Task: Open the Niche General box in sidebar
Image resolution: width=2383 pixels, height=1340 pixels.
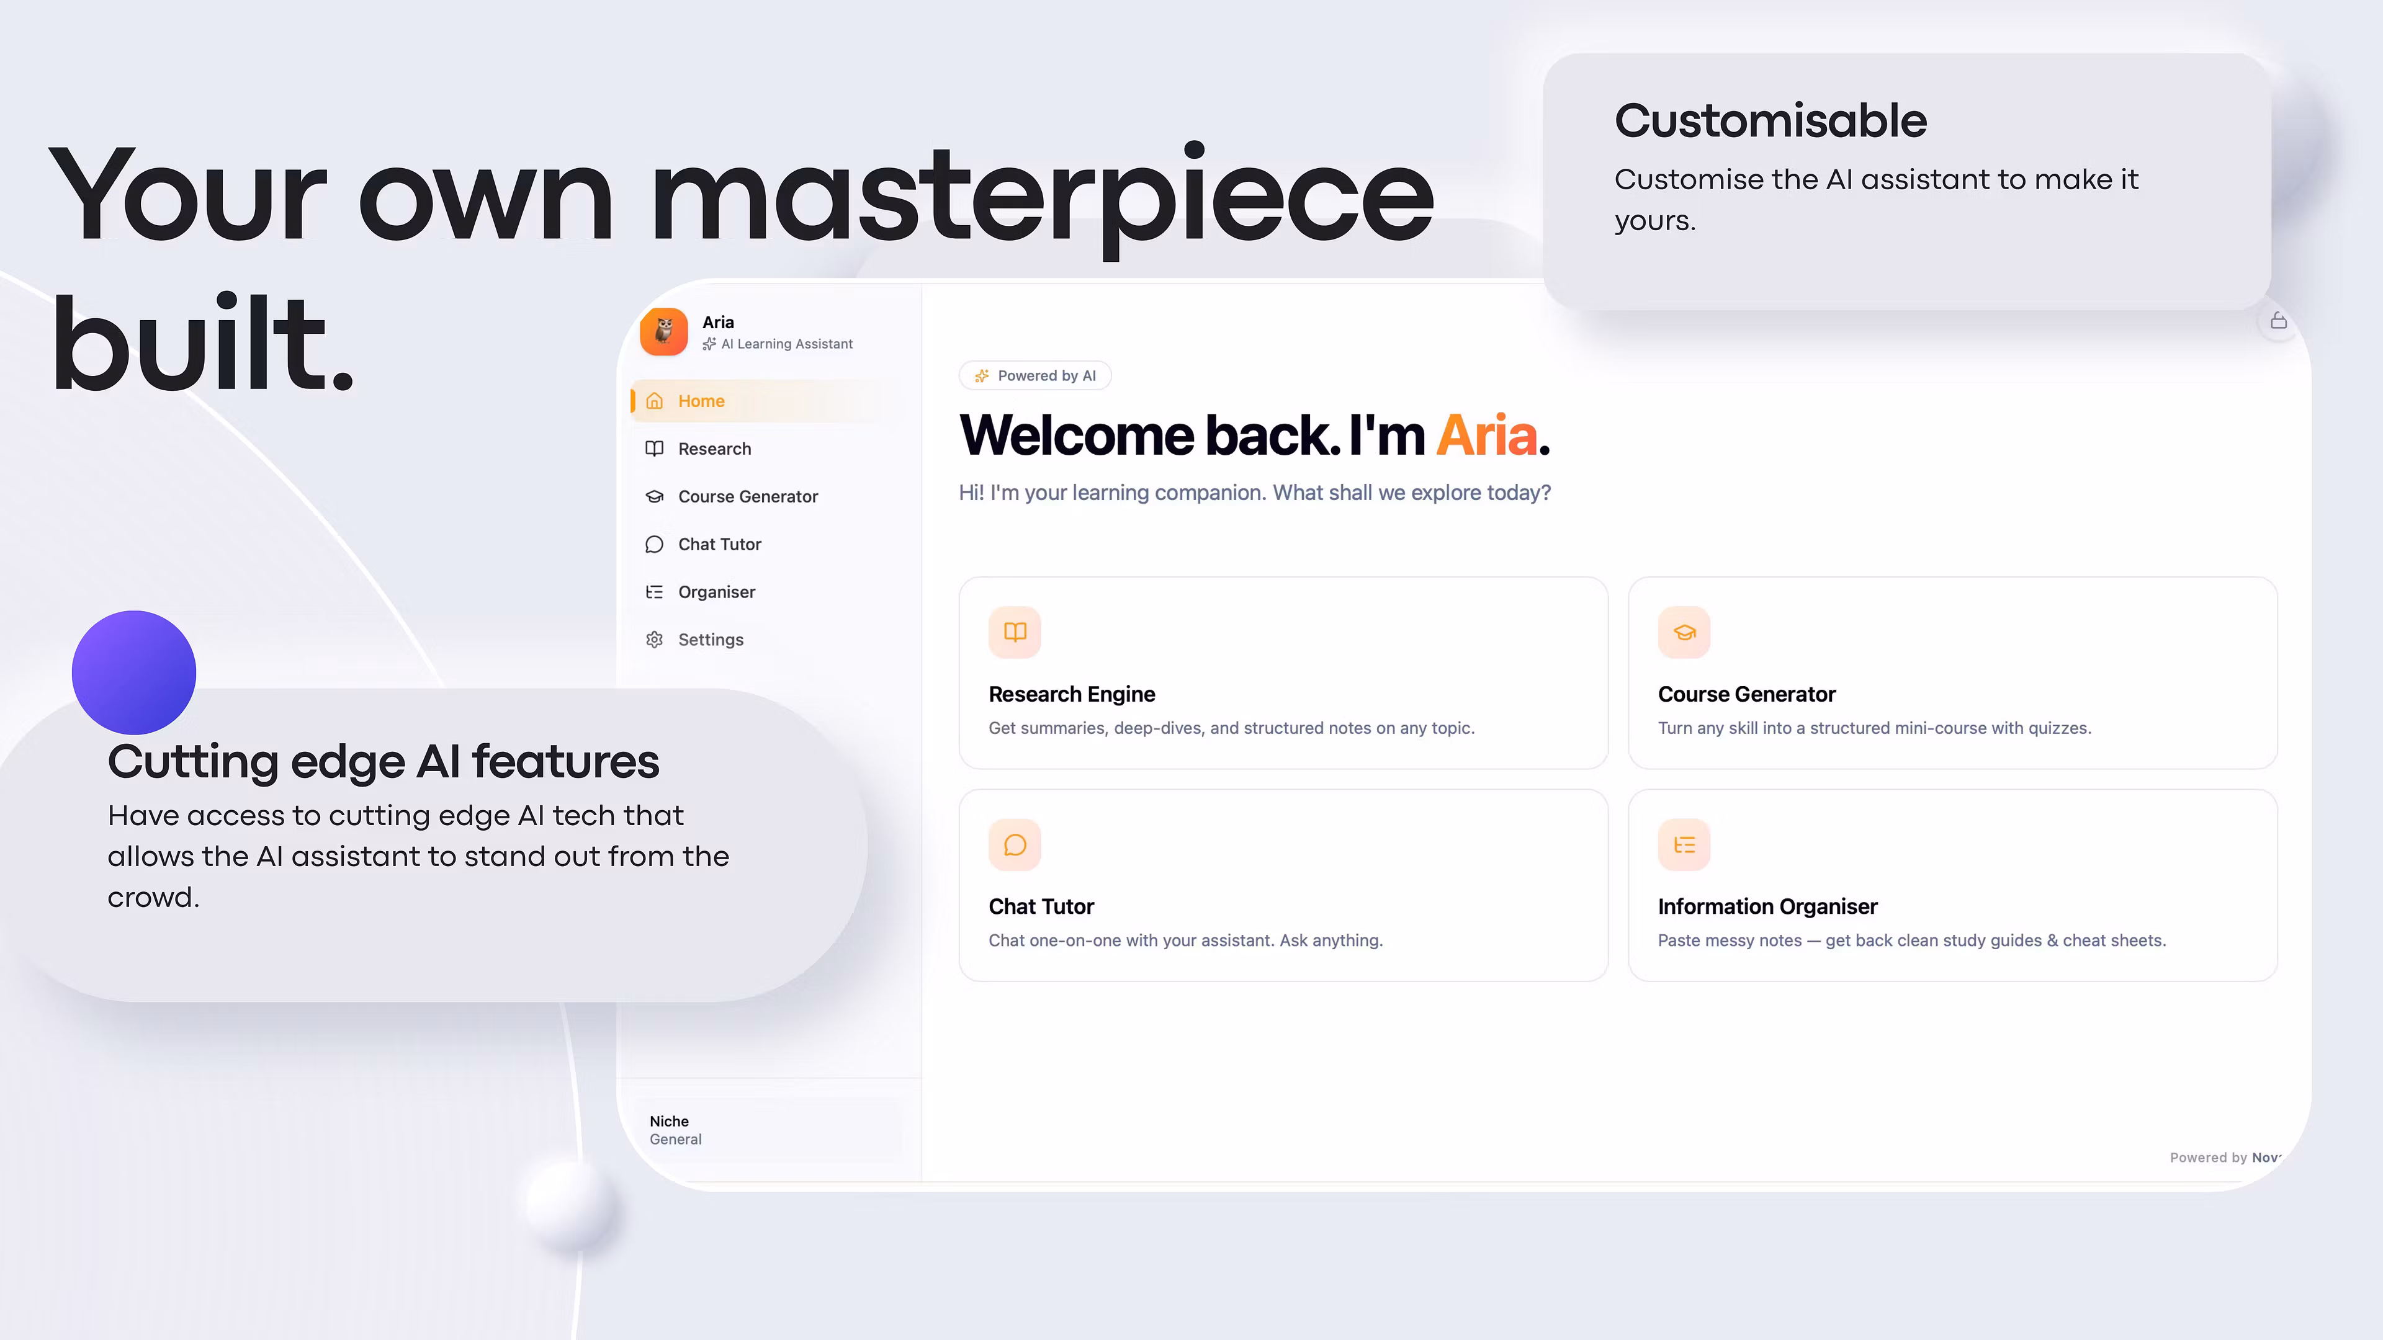Action: pyautogui.click(x=768, y=1130)
